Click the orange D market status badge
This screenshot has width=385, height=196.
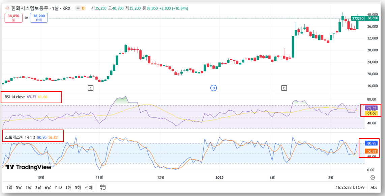pyautogui.click(x=83, y=8)
